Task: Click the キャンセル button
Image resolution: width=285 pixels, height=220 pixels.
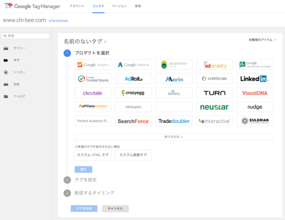Action: click(x=115, y=209)
